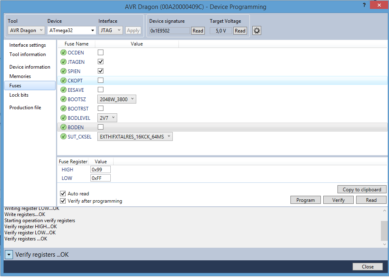Viewport: 389px width, 279px height.
Task: Open the BODLEVEL dropdown showing 2V7
Action: [107, 118]
